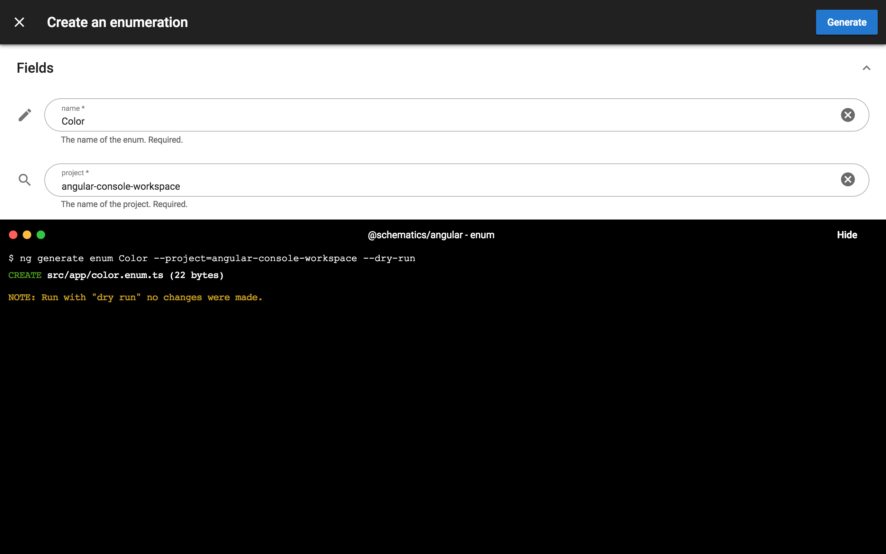Click the CREATE src/app/color.enum.ts output line

point(116,275)
